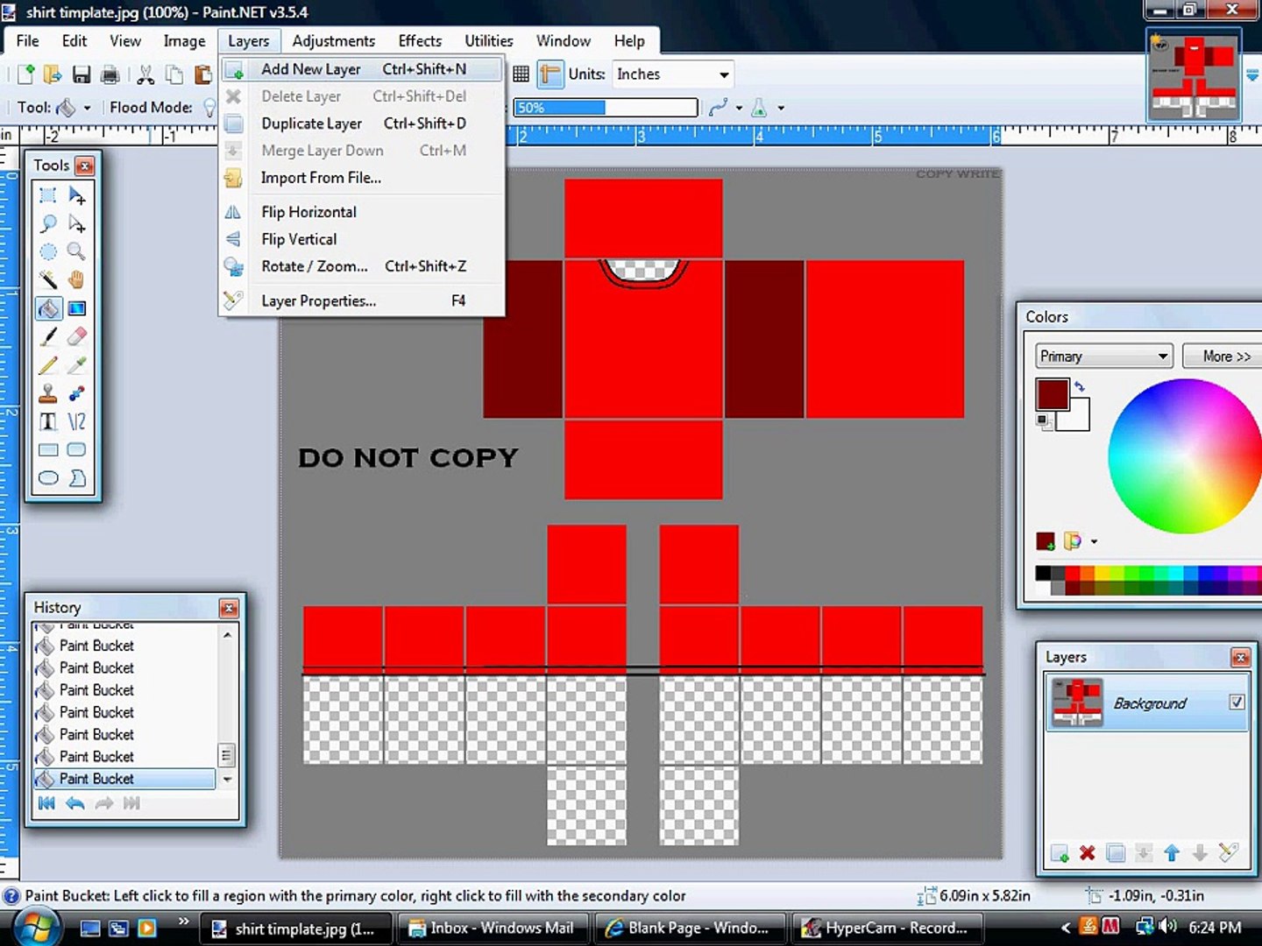Select the Rounded Rectangle tool
Screen dimensions: 1262x946
pos(77,450)
